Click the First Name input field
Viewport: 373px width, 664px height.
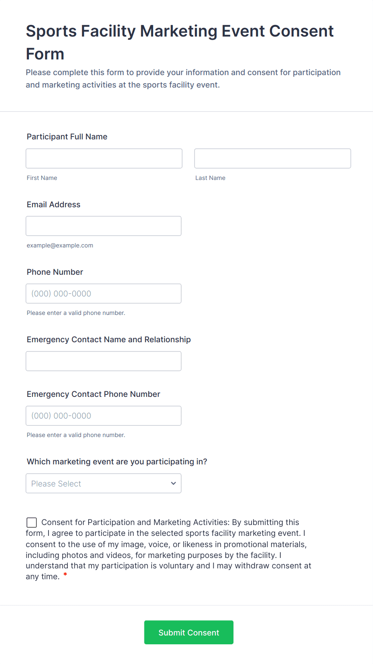click(x=104, y=158)
